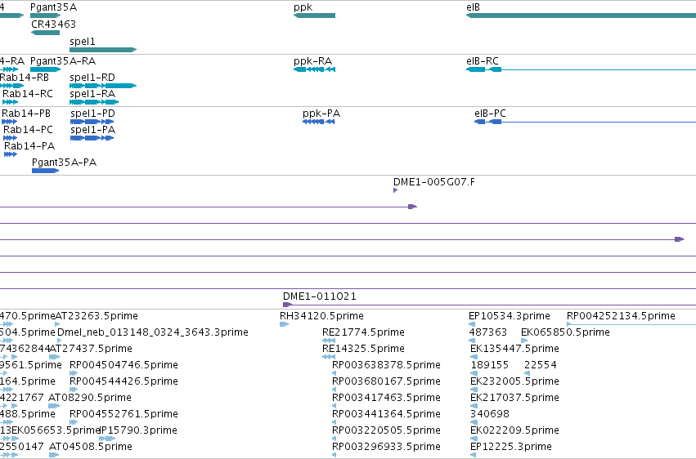Select the AT08290.5prime EST
Viewport: 696px width, 459px height.
(54, 406)
